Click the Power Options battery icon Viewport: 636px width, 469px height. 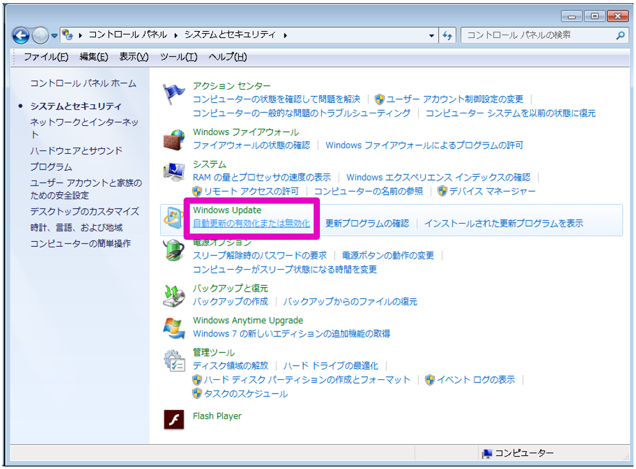coord(174,250)
